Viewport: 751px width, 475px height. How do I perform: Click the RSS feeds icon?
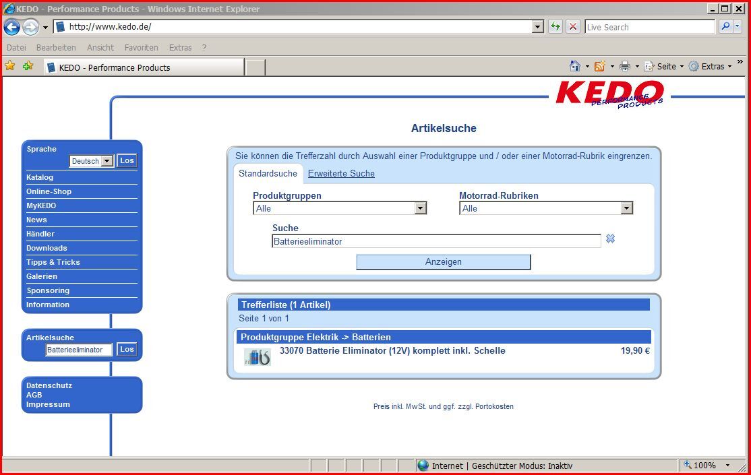(599, 66)
